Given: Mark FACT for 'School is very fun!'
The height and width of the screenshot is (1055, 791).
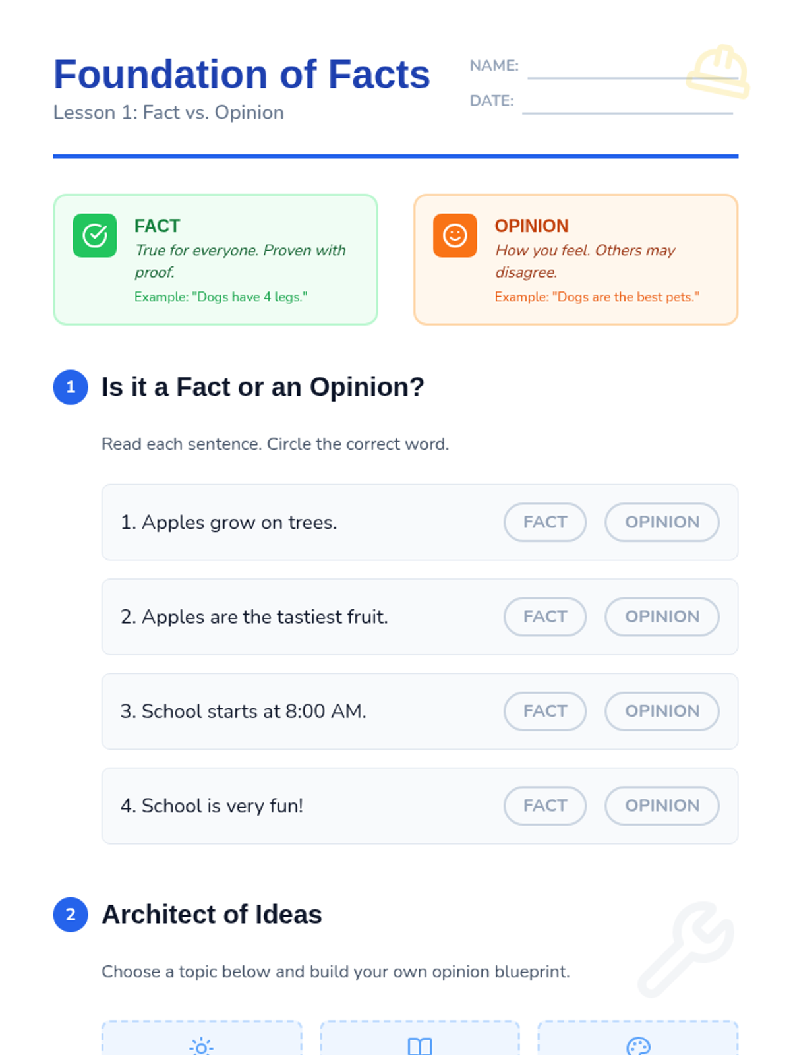Looking at the screenshot, I should pyautogui.click(x=545, y=805).
